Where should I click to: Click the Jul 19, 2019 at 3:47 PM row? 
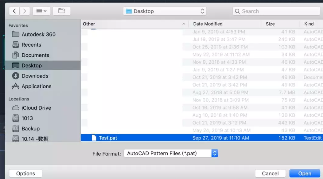202,39
